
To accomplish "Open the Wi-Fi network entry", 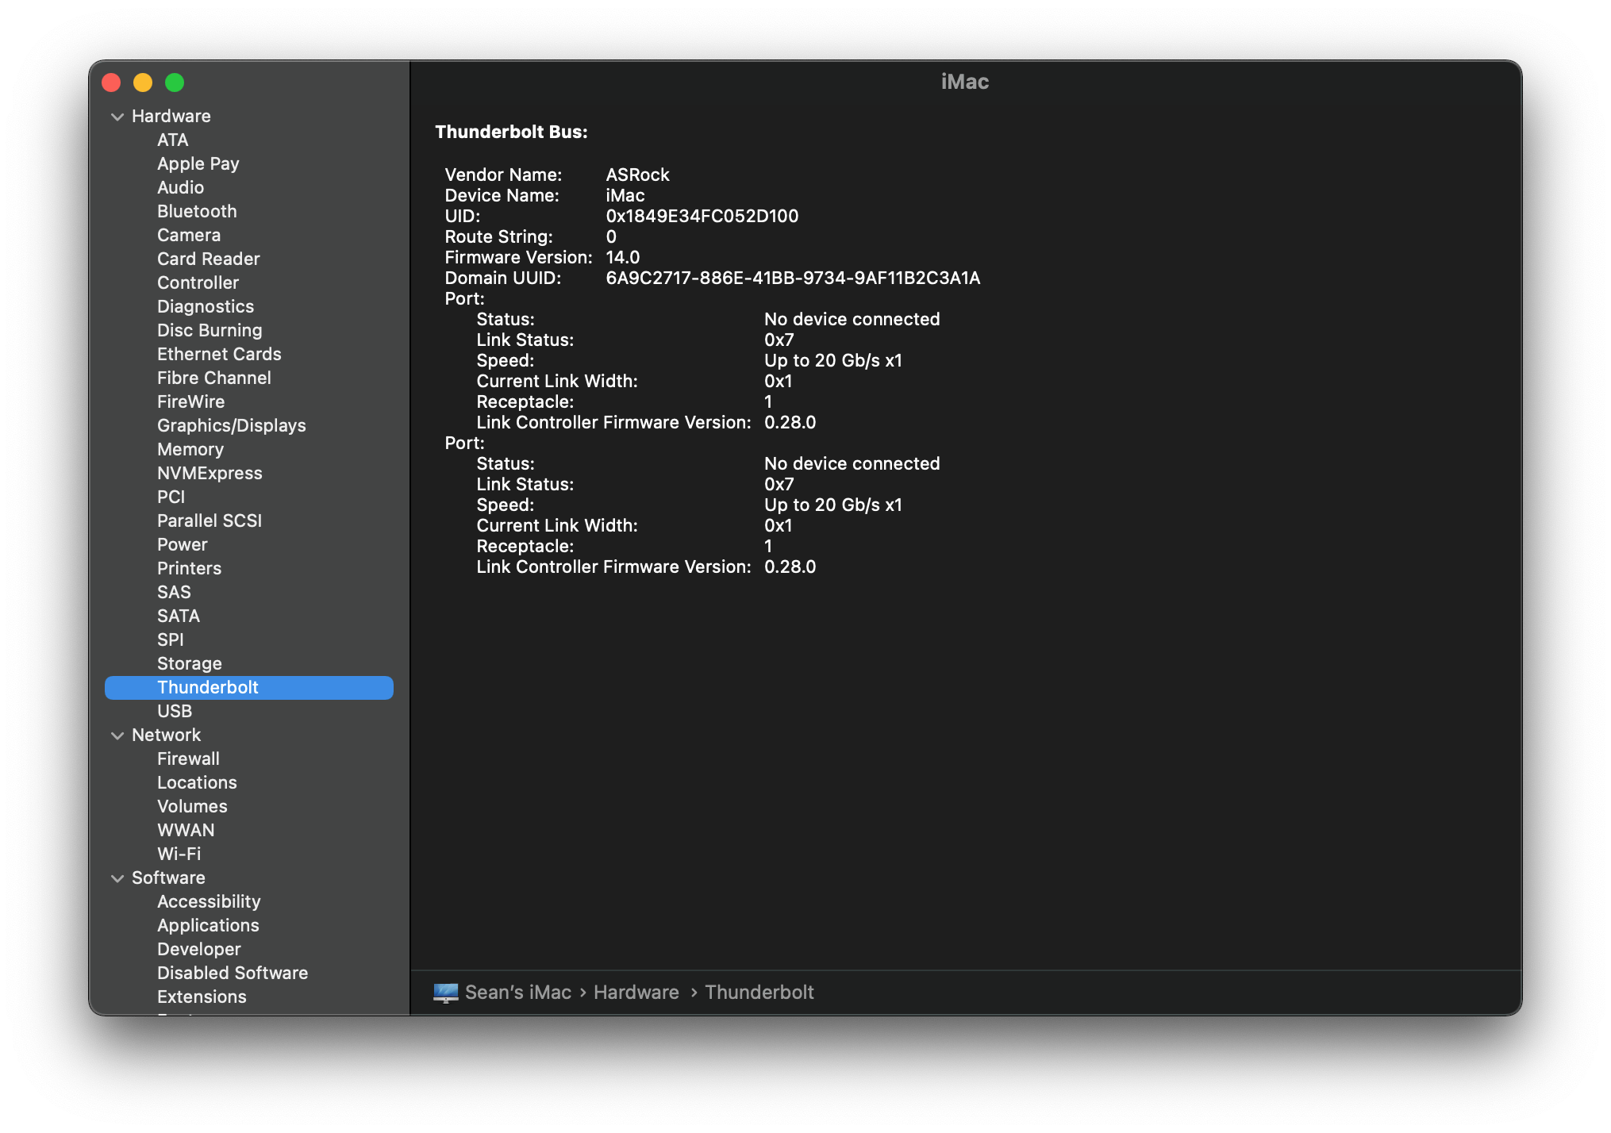I will (179, 854).
